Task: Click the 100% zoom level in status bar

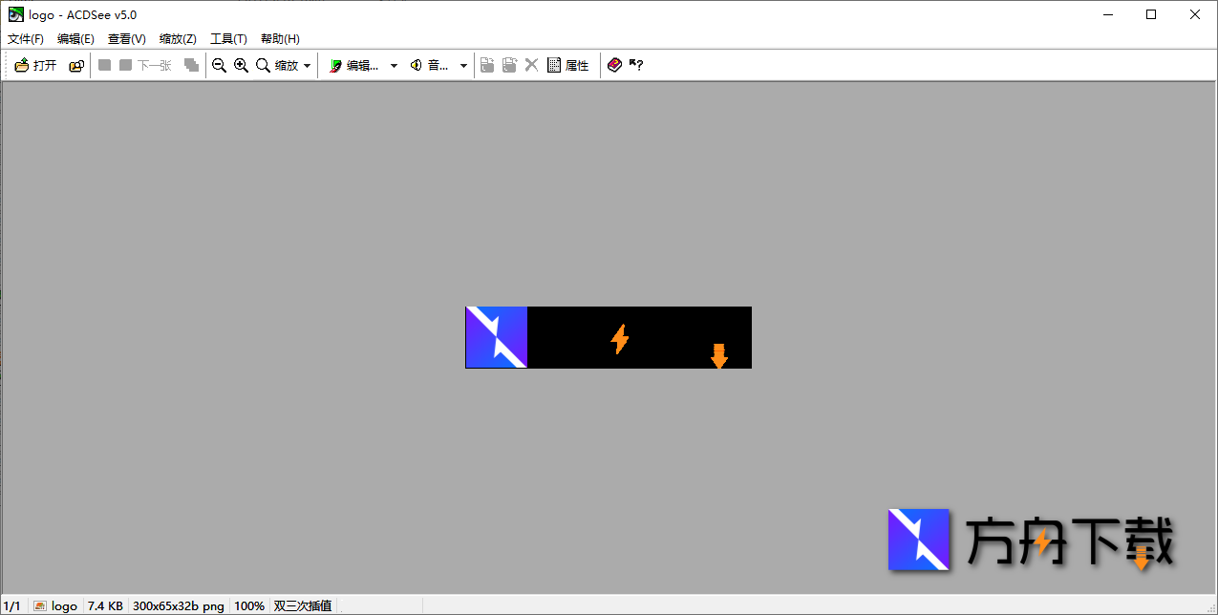Action: tap(249, 605)
